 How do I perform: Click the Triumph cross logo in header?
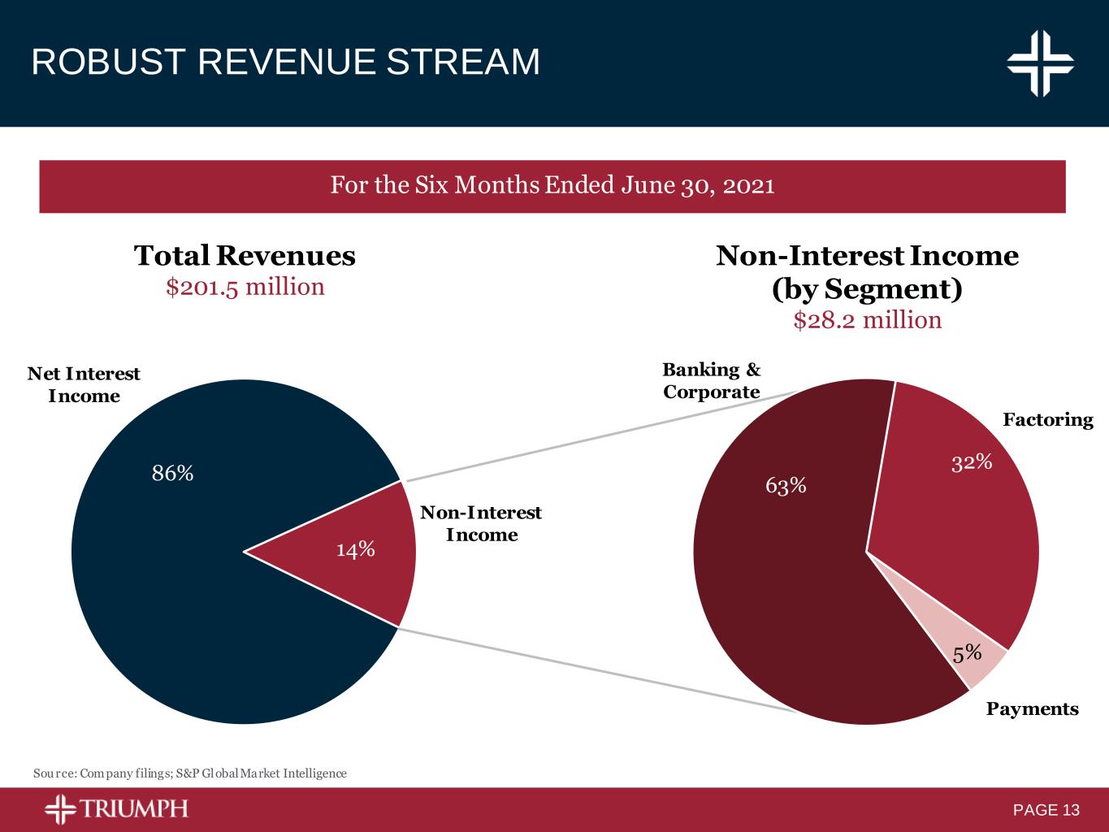pos(1040,63)
